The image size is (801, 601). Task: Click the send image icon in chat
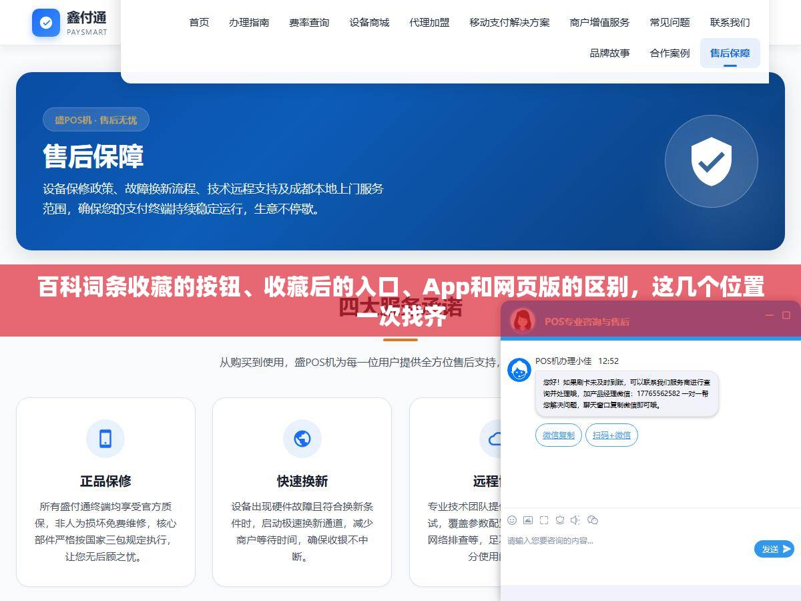point(528,520)
